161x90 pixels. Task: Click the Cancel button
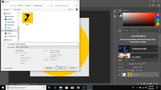tap(72, 68)
